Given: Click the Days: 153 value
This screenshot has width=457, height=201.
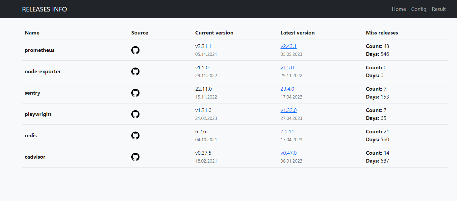Looking at the screenshot, I should 377,97.
